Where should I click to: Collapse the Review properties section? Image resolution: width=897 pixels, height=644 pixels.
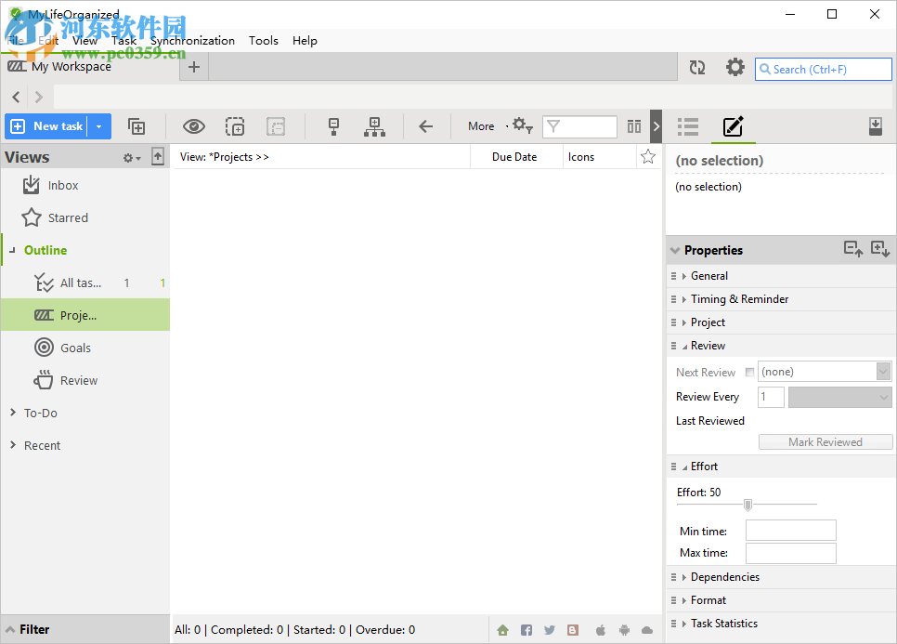(685, 345)
